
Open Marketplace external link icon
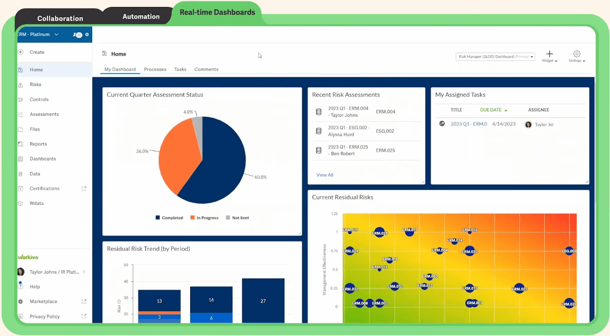(84, 302)
